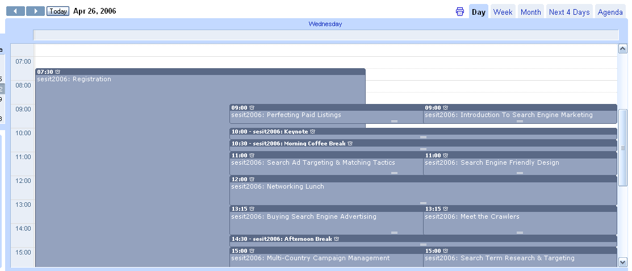
Task: Click resize handle below Keynote event
Action: coord(423,137)
